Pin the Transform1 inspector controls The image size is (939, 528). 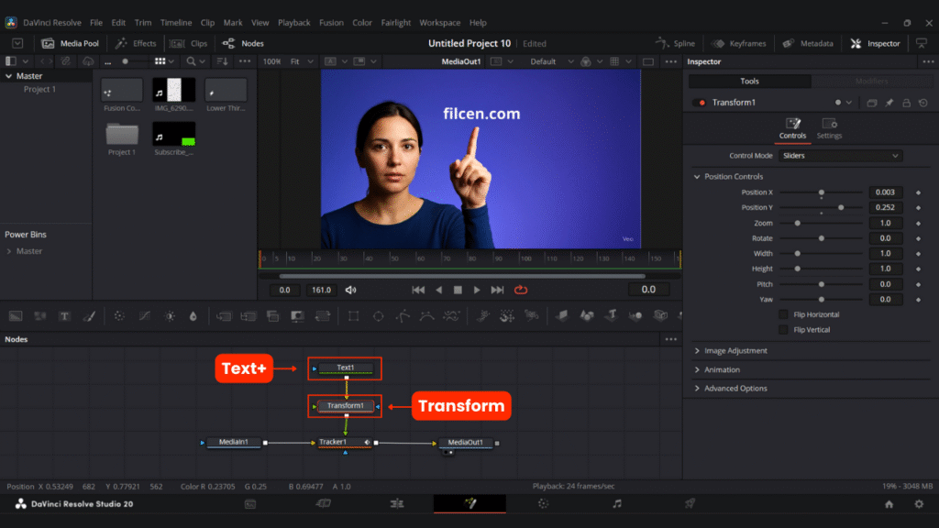889,103
